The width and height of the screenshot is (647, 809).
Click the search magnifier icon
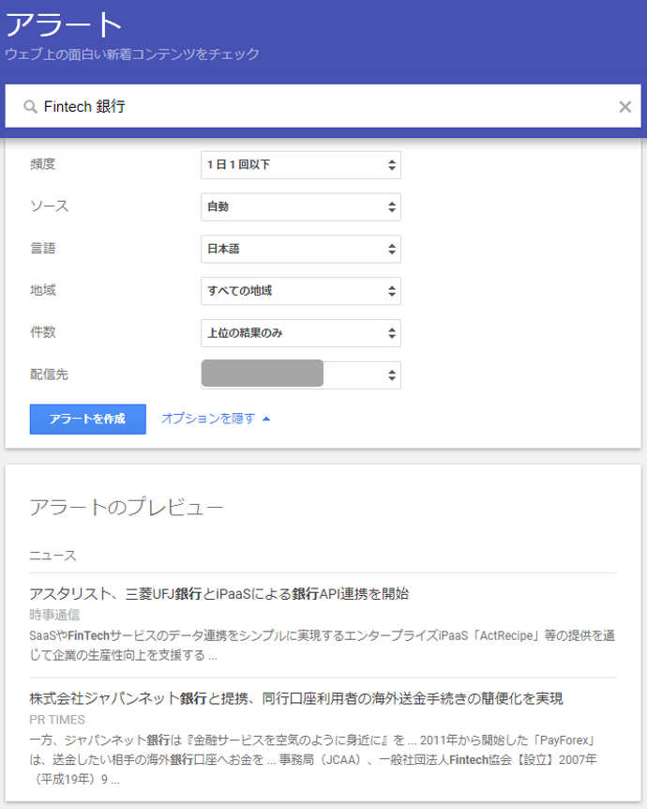point(30,107)
